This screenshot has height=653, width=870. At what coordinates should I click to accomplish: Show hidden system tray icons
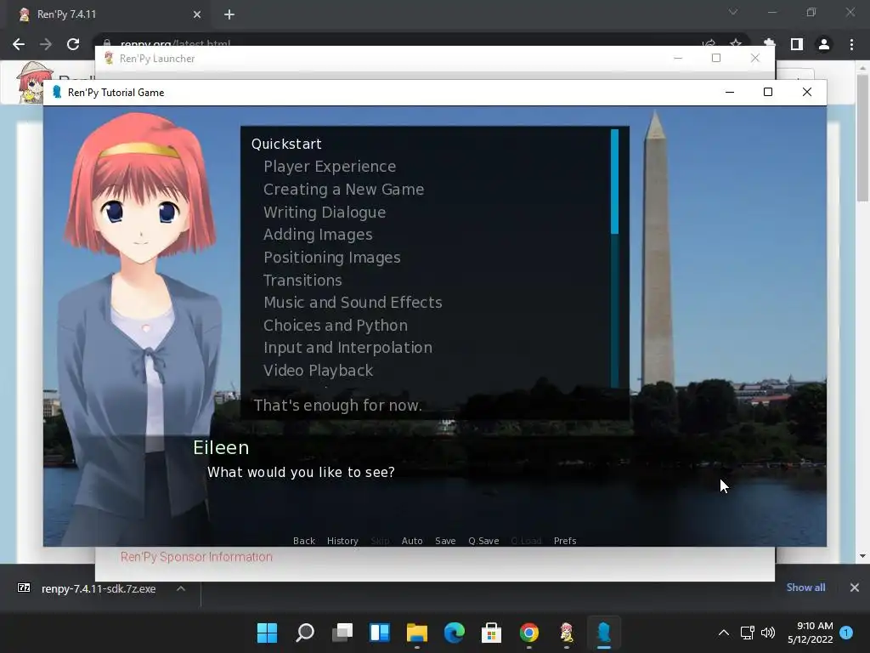coord(724,633)
